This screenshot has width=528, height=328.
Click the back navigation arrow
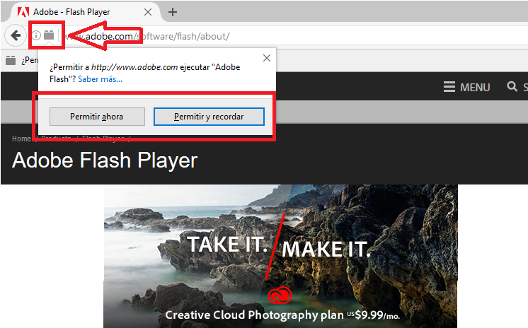[16, 35]
